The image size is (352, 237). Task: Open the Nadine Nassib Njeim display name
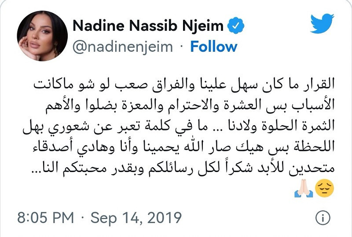148,25
